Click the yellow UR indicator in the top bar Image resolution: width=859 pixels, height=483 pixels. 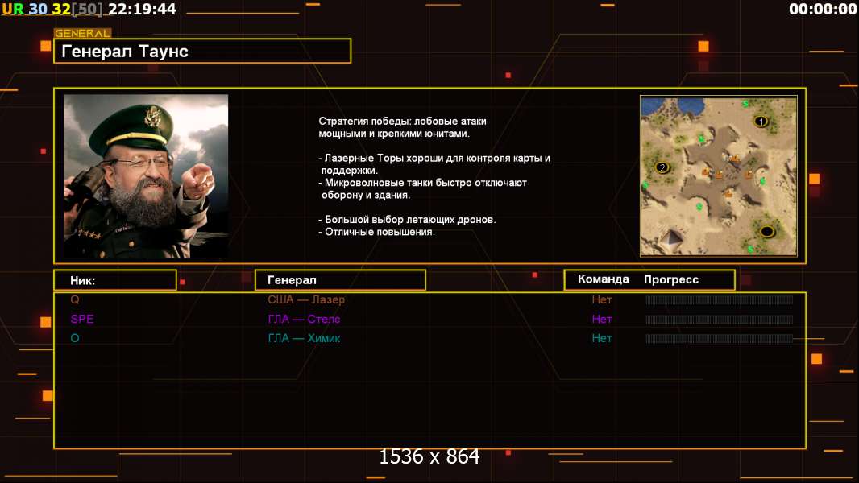point(12,10)
